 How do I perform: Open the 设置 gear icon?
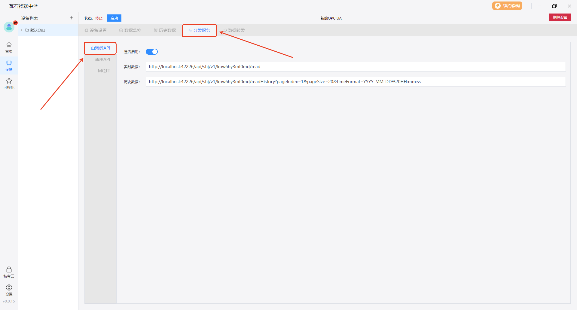pos(9,290)
